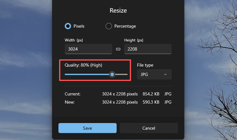
Task: Cancel the Resize dialog
Action: [149, 128]
